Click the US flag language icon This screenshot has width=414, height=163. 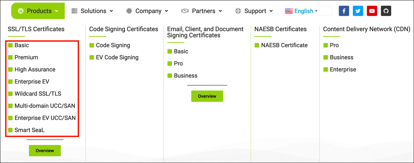pyautogui.click(x=289, y=11)
